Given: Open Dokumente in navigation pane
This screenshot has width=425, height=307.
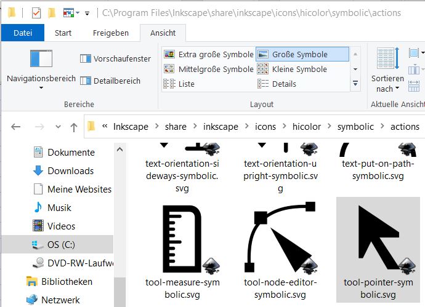Looking at the screenshot, I should coord(64,152).
